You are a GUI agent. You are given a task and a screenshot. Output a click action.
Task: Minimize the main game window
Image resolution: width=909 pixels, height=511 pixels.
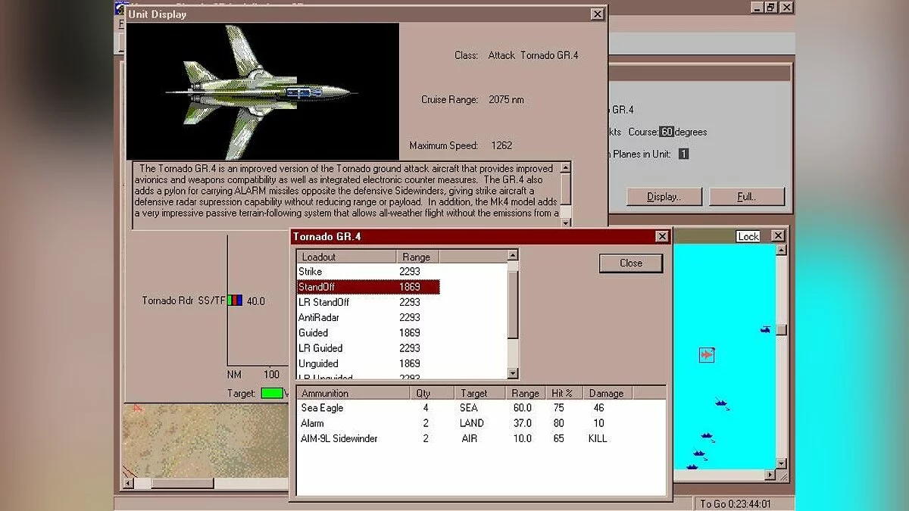pos(757,7)
